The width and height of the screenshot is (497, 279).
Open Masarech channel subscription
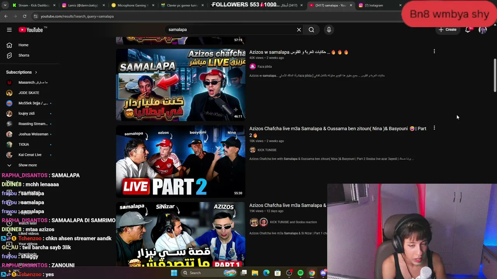click(30, 82)
